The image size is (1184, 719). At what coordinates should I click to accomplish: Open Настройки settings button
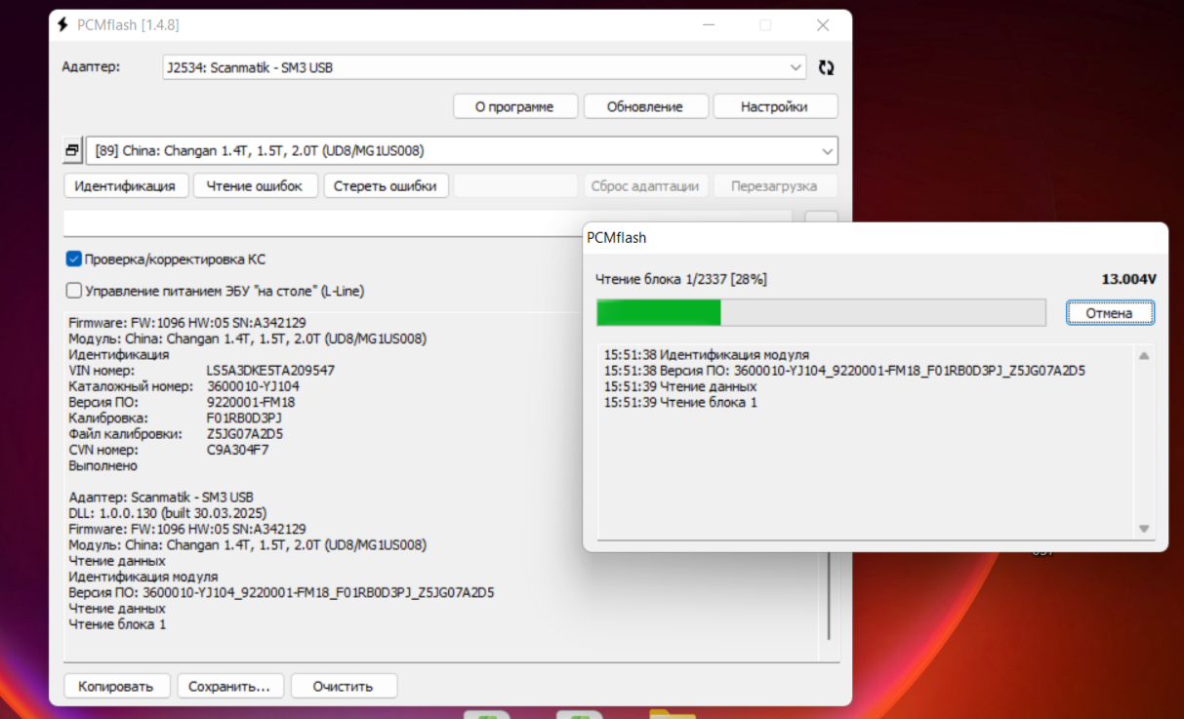[x=774, y=106]
